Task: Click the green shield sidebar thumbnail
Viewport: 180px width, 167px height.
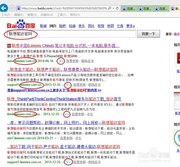Action: coord(177,138)
